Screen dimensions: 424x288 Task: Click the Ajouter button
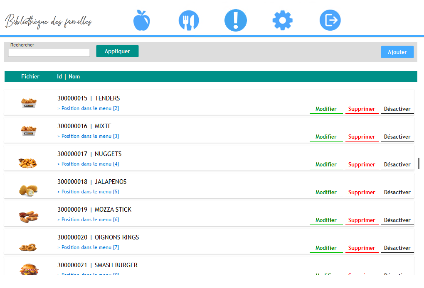pyautogui.click(x=397, y=52)
